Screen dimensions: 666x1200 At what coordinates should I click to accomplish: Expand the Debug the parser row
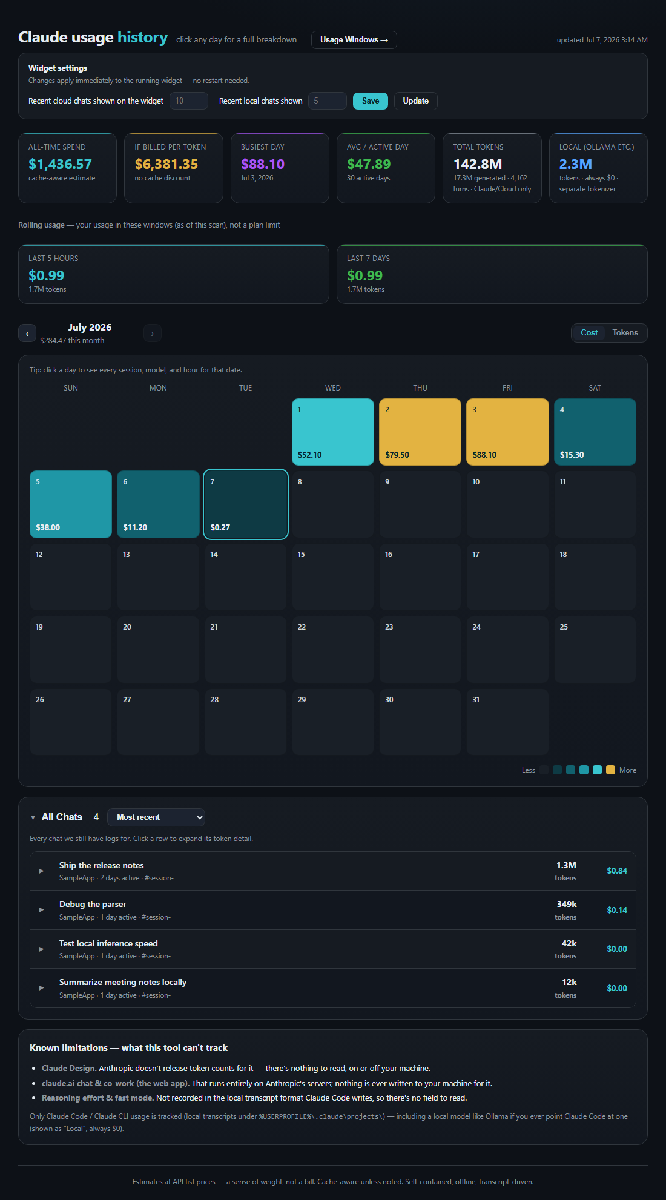333,910
